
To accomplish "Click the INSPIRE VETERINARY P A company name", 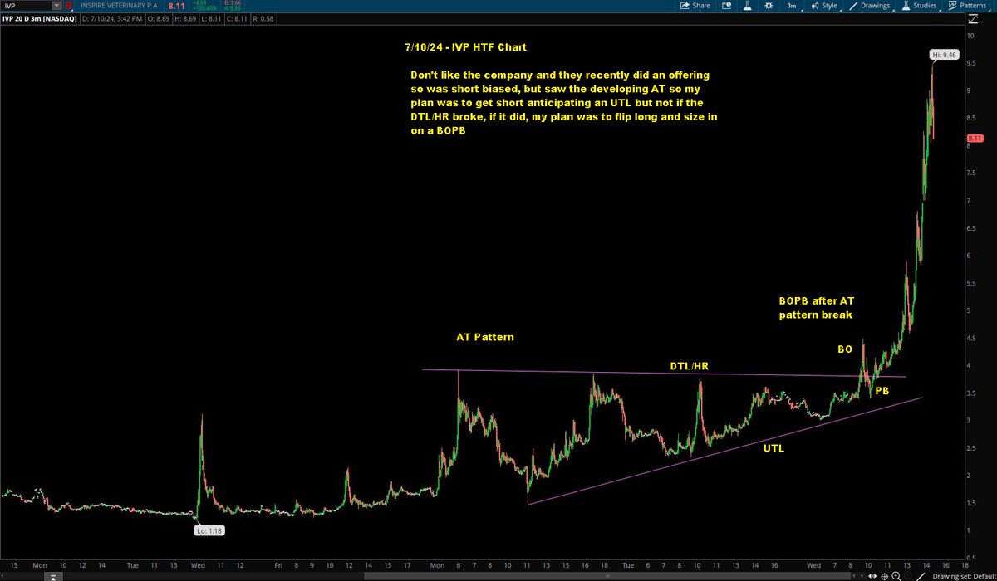I will coord(119,6).
